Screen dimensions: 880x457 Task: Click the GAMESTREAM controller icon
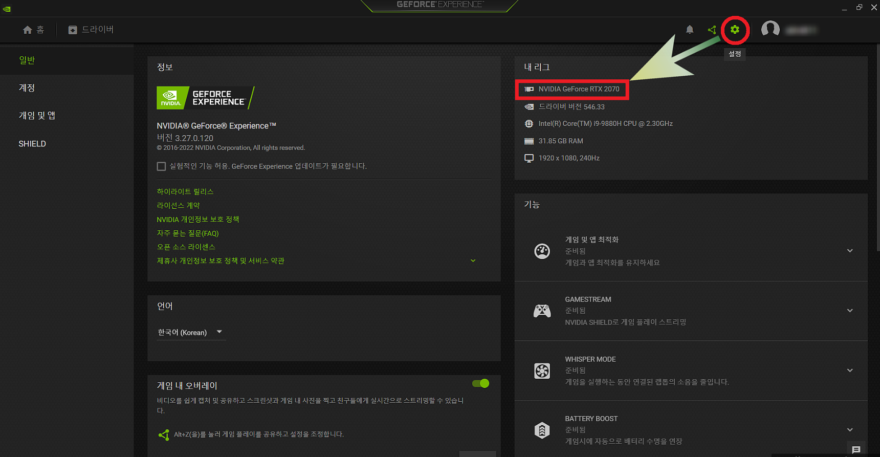coord(542,311)
